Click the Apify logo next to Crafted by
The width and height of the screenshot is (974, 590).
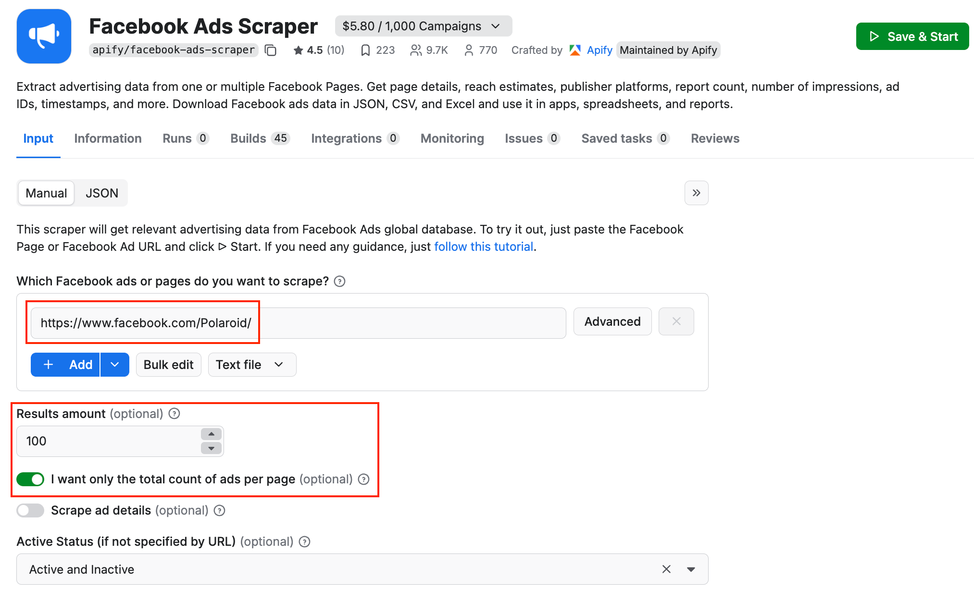(x=574, y=50)
